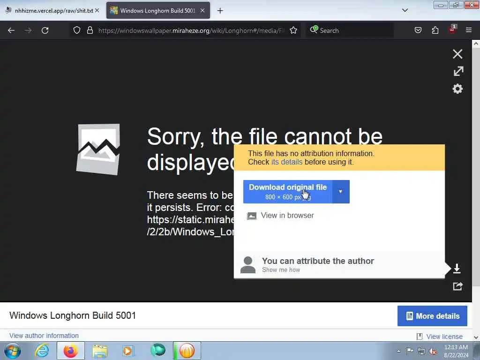Select the Windows Longhorn Build 5001 tab
Screen dimensions: 480x360
158,10
